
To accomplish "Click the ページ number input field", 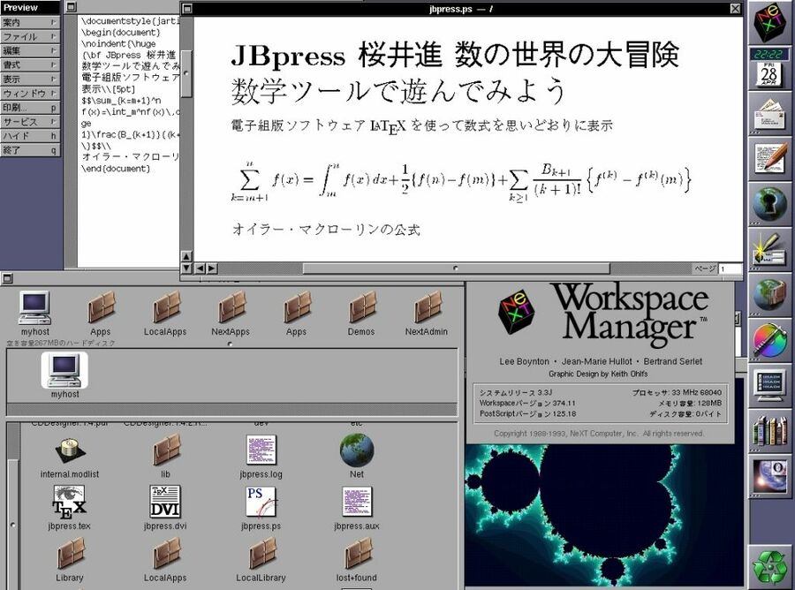I will (x=731, y=269).
